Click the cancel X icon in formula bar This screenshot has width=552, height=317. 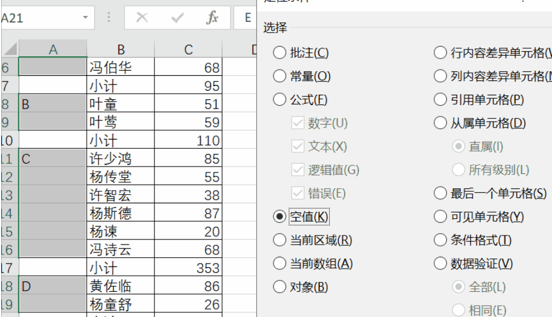[x=142, y=18]
